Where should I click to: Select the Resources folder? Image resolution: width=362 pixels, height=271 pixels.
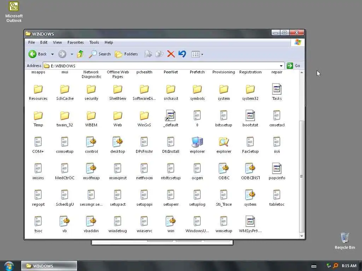pyautogui.click(x=38, y=93)
